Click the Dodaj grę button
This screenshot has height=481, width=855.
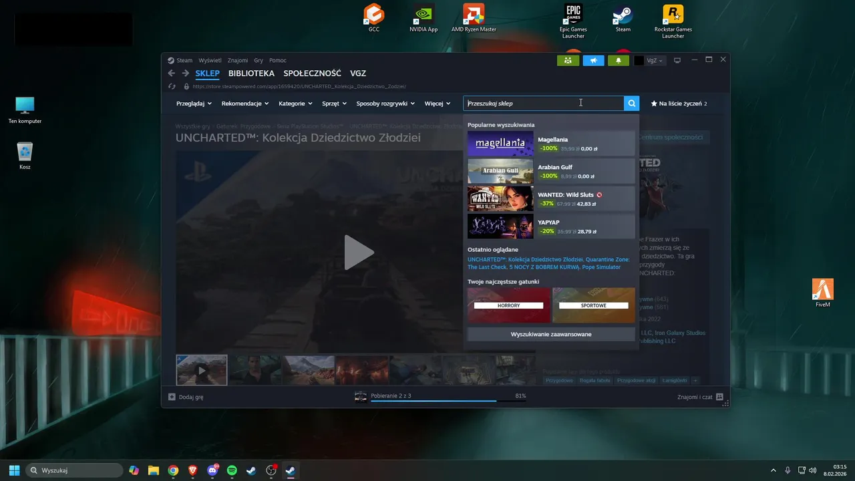tap(186, 397)
